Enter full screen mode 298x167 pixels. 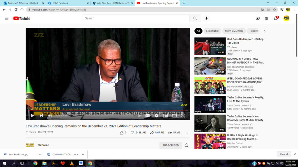pos(183,115)
